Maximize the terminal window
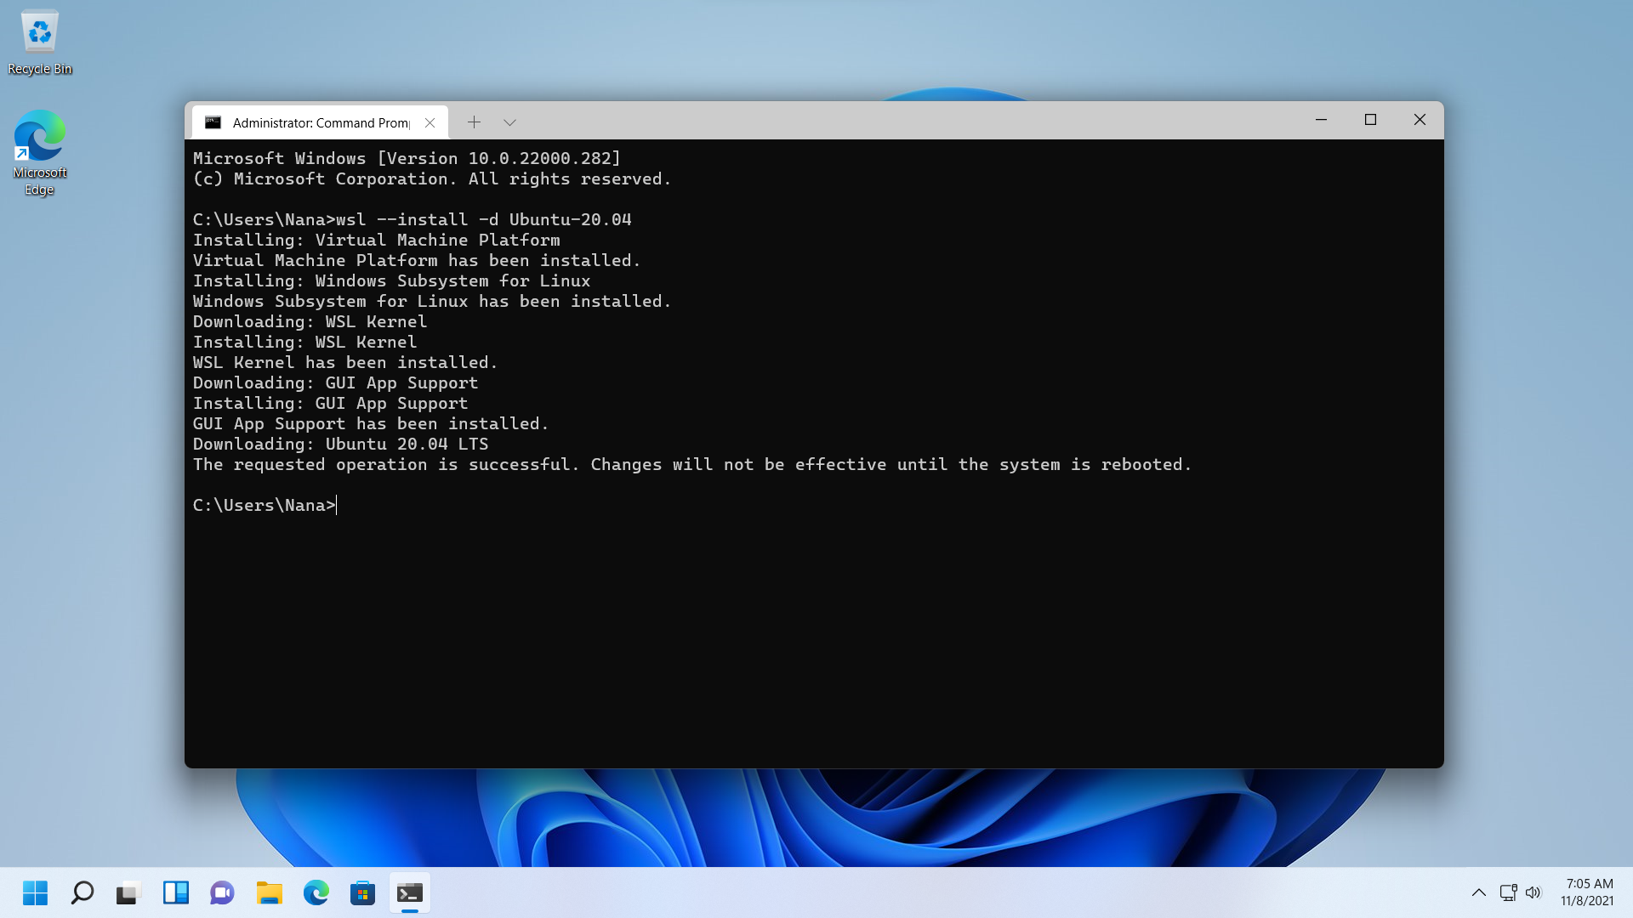The image size is (1633, 918). (x=1370, y=120)
